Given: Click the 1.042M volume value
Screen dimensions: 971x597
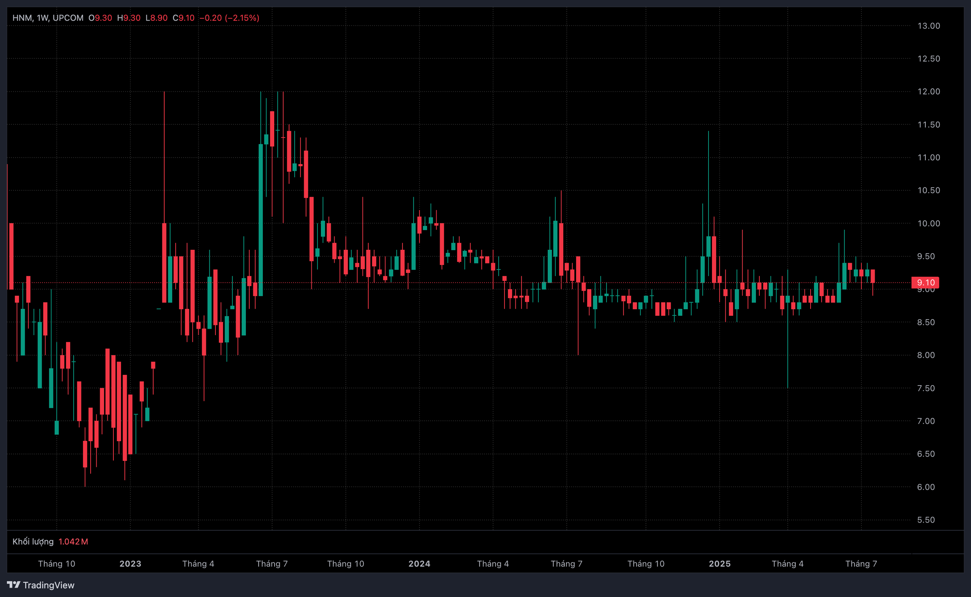Looking at the screenshot, I should (x=73, y=541).
